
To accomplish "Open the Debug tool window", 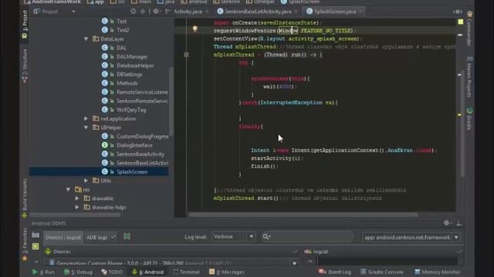I will pos(78,272).
